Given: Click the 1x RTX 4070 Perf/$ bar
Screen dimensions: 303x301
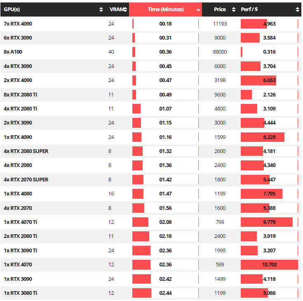Looking at the screenshot, I should (x=269, y=265).
